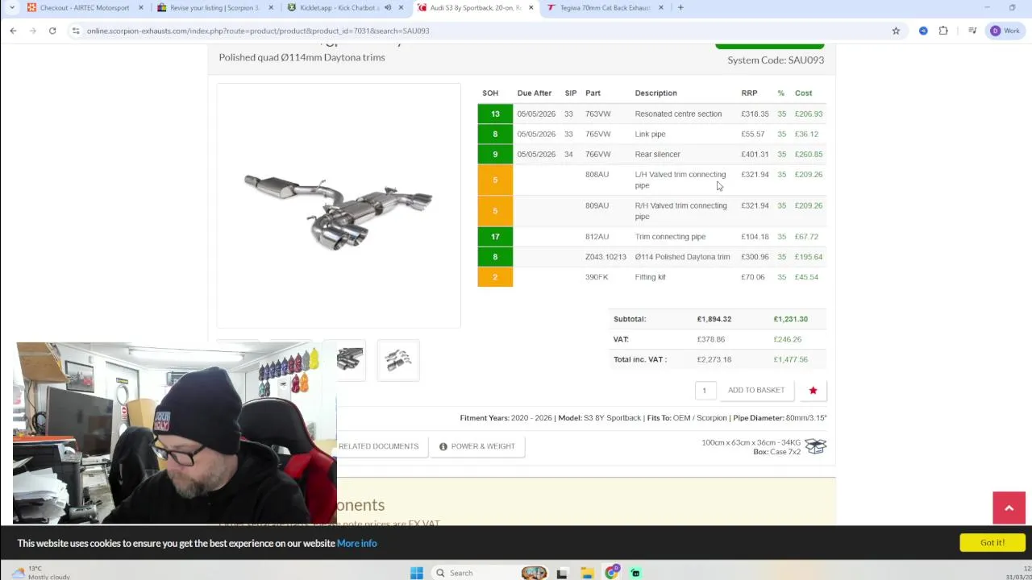The height and width of the screenshot is (580, 1032).
Task: Click the Due After column header
Action: click(x=535, y=93)
